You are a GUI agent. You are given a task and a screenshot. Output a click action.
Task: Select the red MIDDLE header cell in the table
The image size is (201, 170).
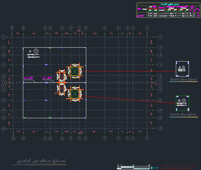pos(150,9)
